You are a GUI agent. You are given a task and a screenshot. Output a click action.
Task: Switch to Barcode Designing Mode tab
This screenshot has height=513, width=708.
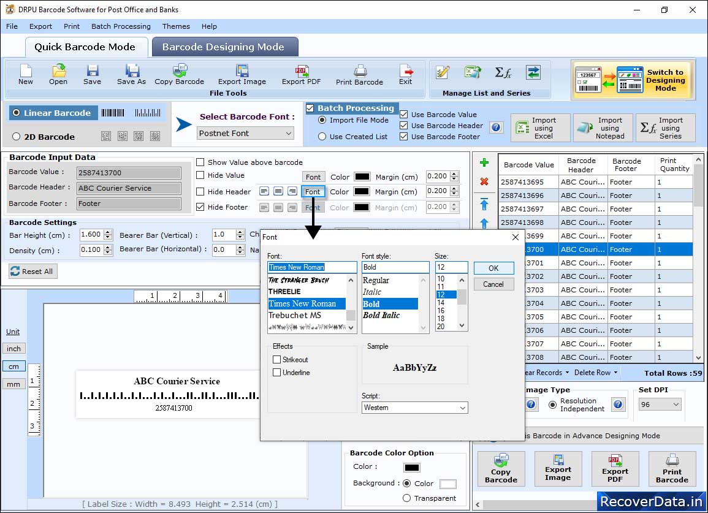(x=225, y=47)
